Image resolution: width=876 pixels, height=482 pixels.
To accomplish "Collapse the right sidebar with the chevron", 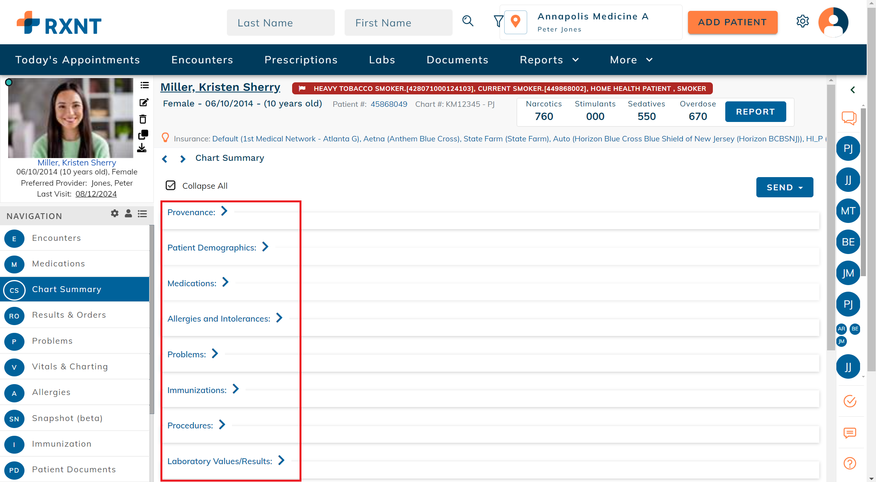I will coord(853,90).
